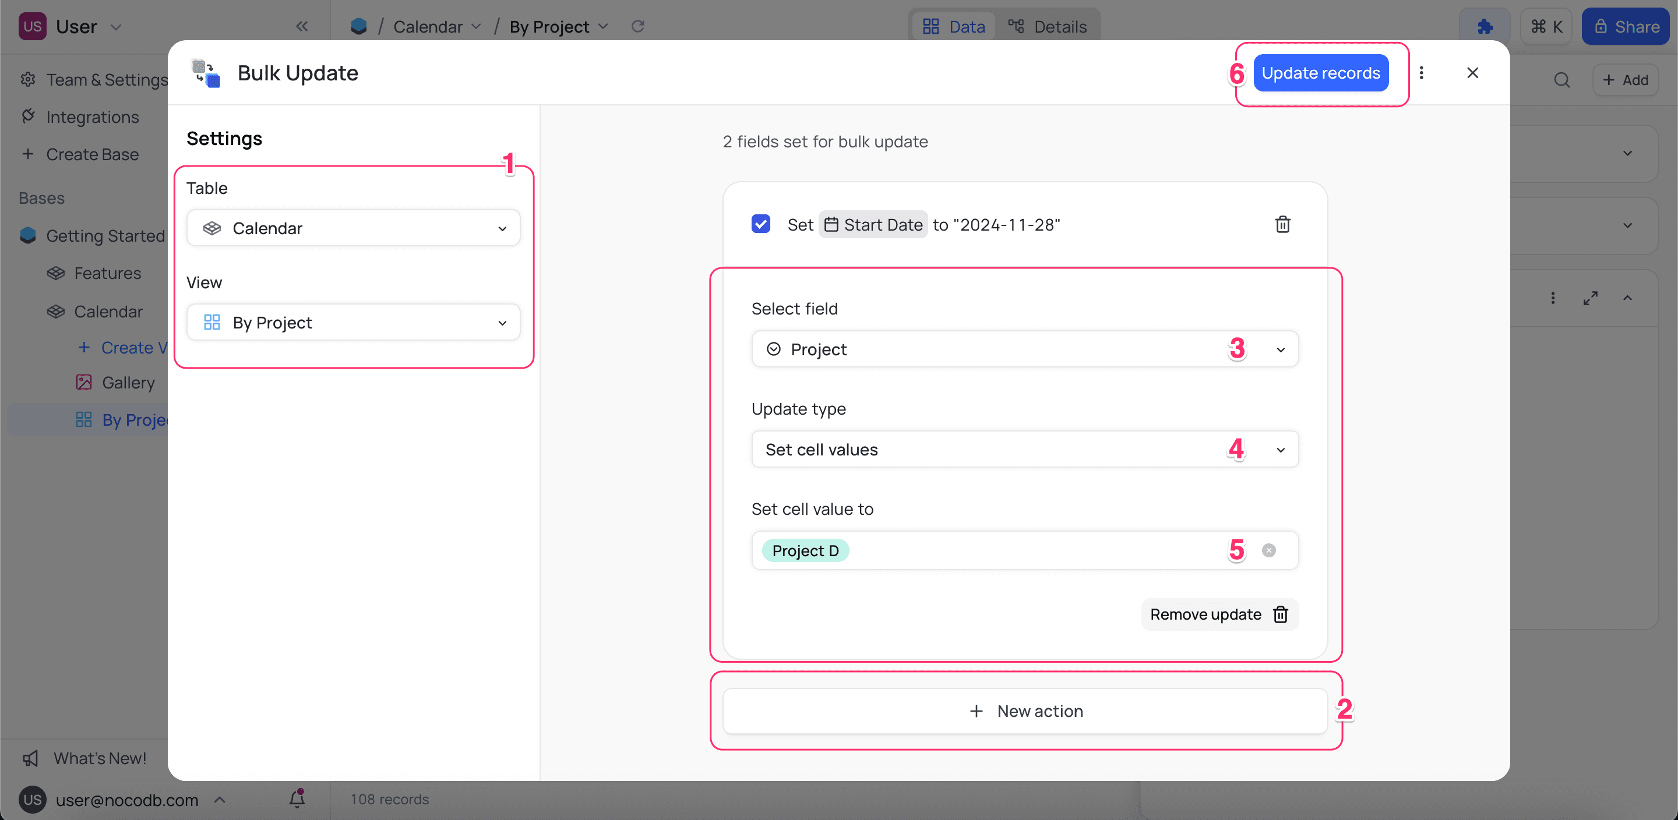Click the New action button
Image resolution: width=1678 pixels, height=820 pixels.
[x=1025, y=711]
